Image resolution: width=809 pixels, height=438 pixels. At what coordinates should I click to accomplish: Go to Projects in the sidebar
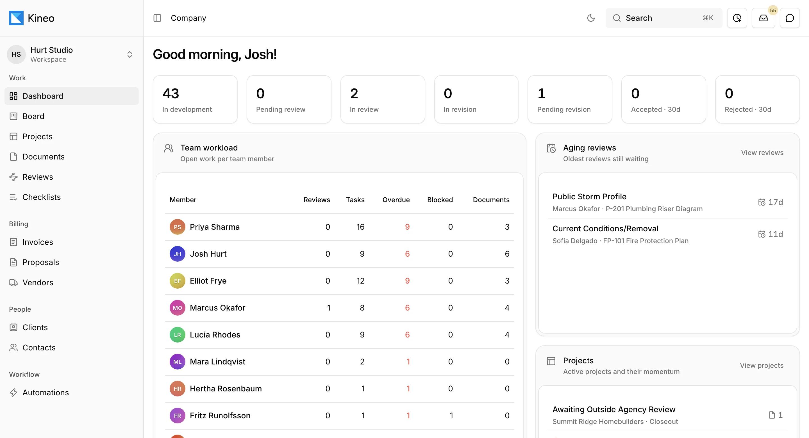click(x=72, y=136)
